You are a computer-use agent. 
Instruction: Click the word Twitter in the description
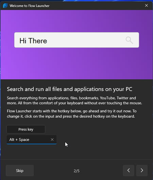click(x=122, y=98)
